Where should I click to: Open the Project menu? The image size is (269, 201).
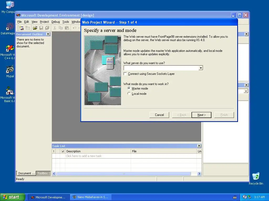44,22
